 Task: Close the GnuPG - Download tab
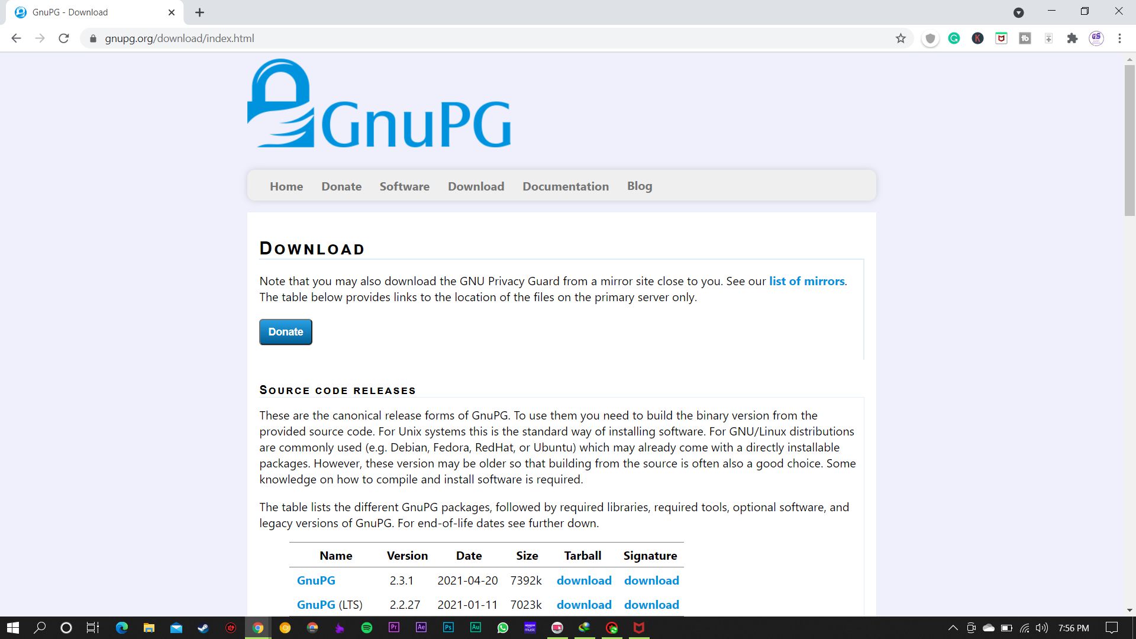pos(172,12)
